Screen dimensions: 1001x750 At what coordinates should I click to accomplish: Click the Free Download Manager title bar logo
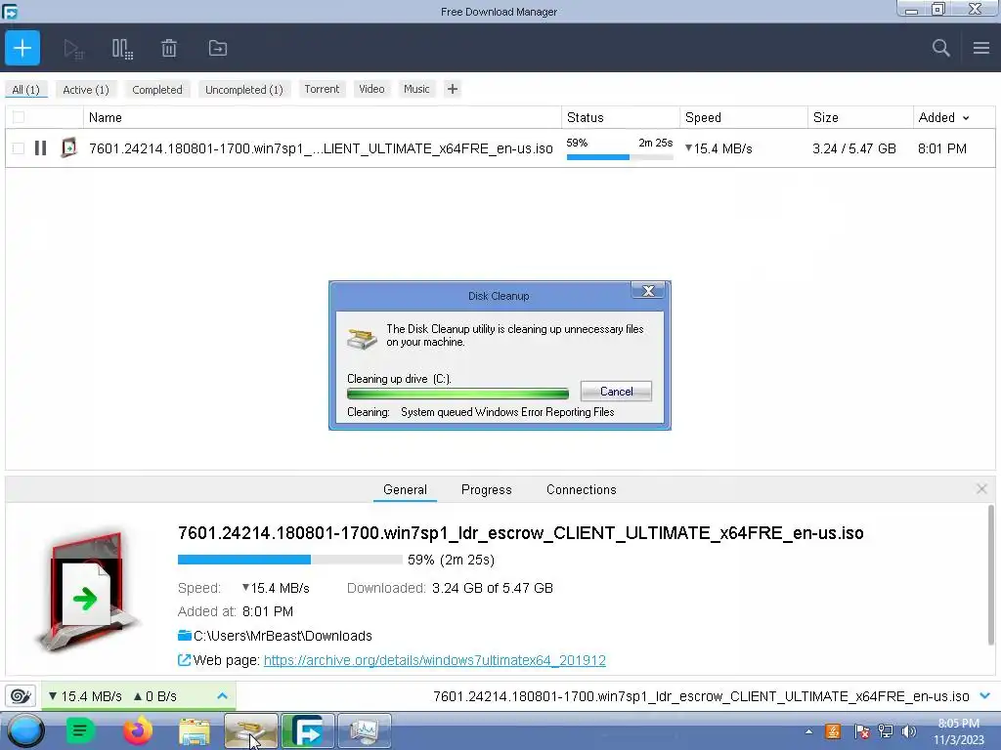pos(10,12)
